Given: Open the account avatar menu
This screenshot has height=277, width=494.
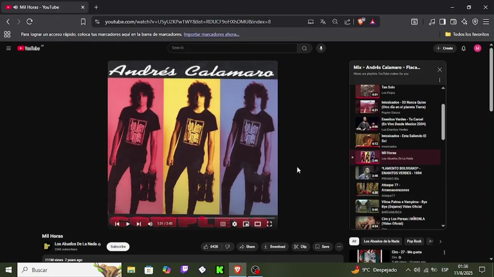Looking at the screenshot, I should 477,48.
